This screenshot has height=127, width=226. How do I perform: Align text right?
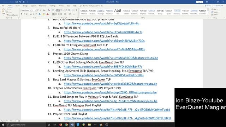[x=59, y=14]
